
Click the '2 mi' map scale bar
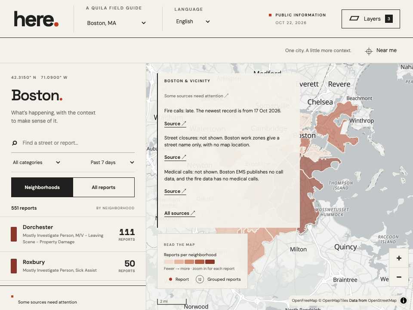coord(172,301)
